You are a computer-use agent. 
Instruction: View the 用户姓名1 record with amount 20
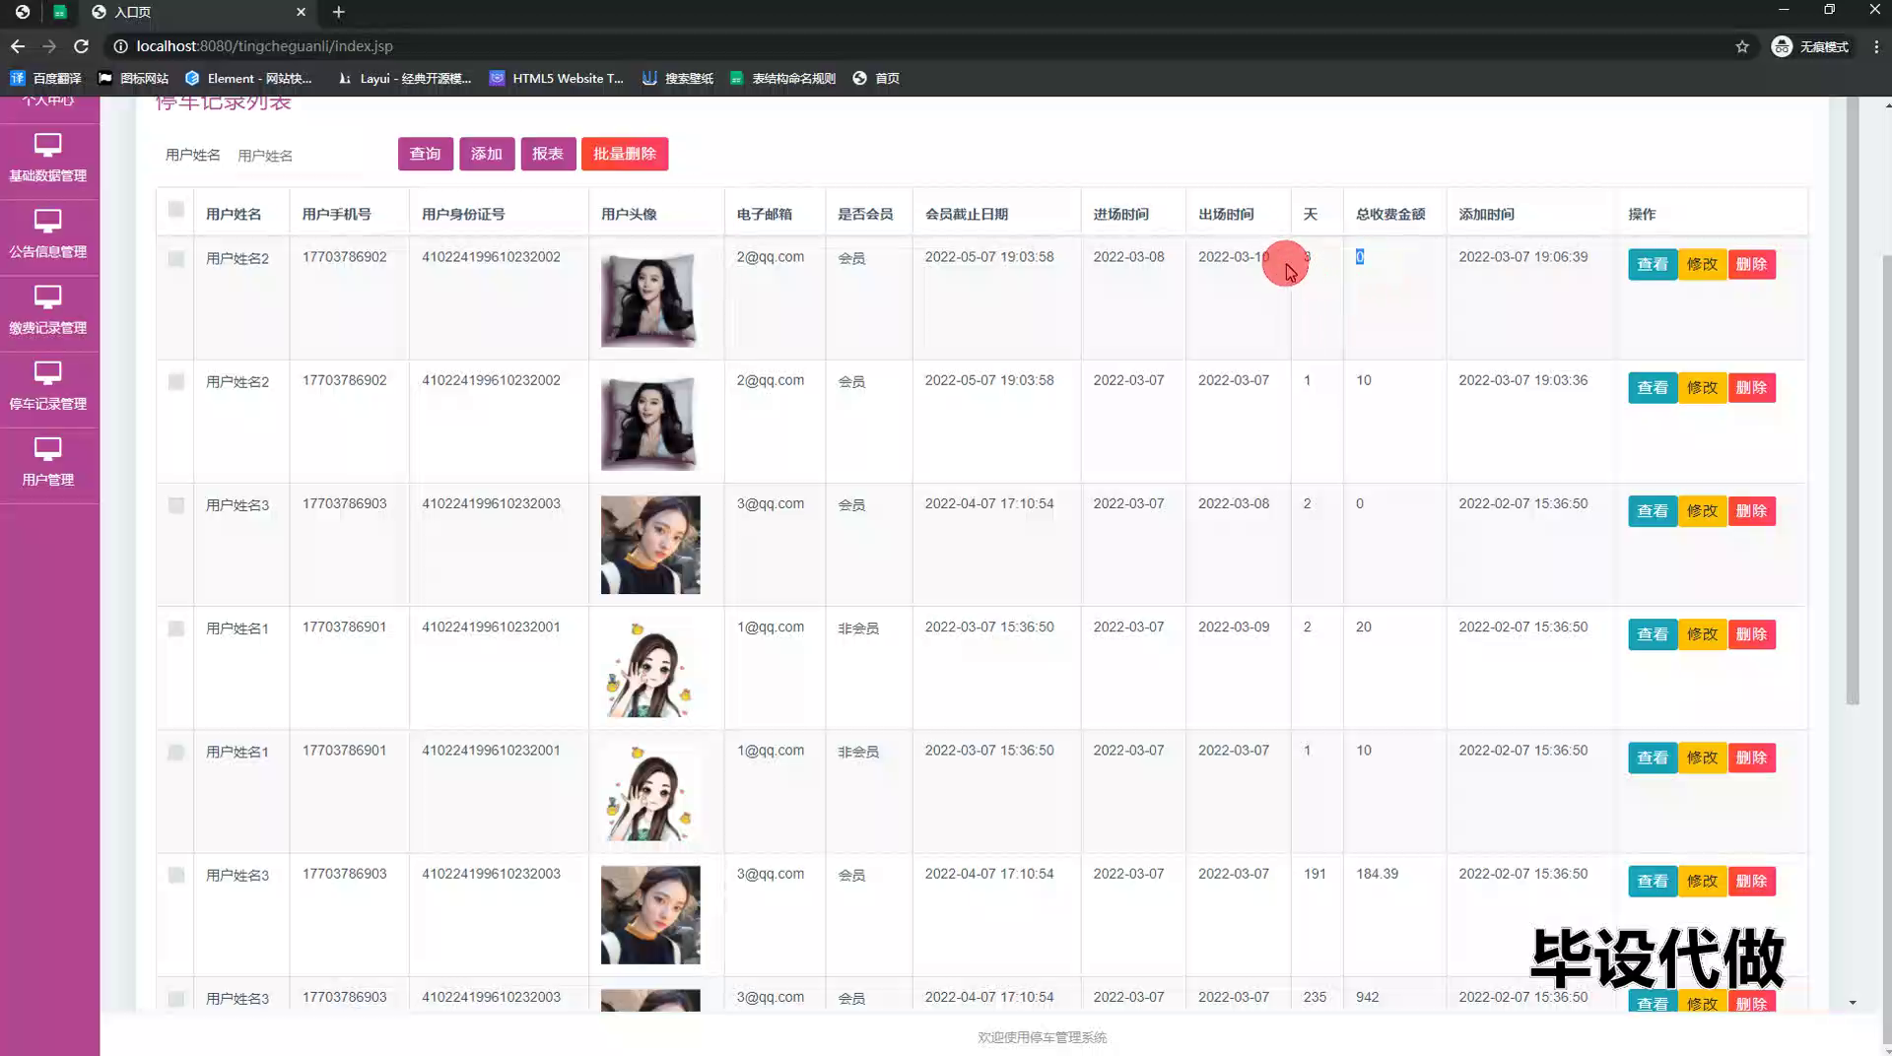[x=1653, y=634]
